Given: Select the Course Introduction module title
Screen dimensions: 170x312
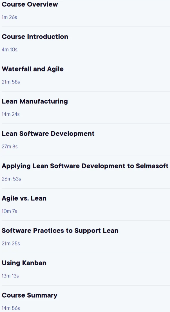Looking at the screenshot, I should [x=35, y=37].
